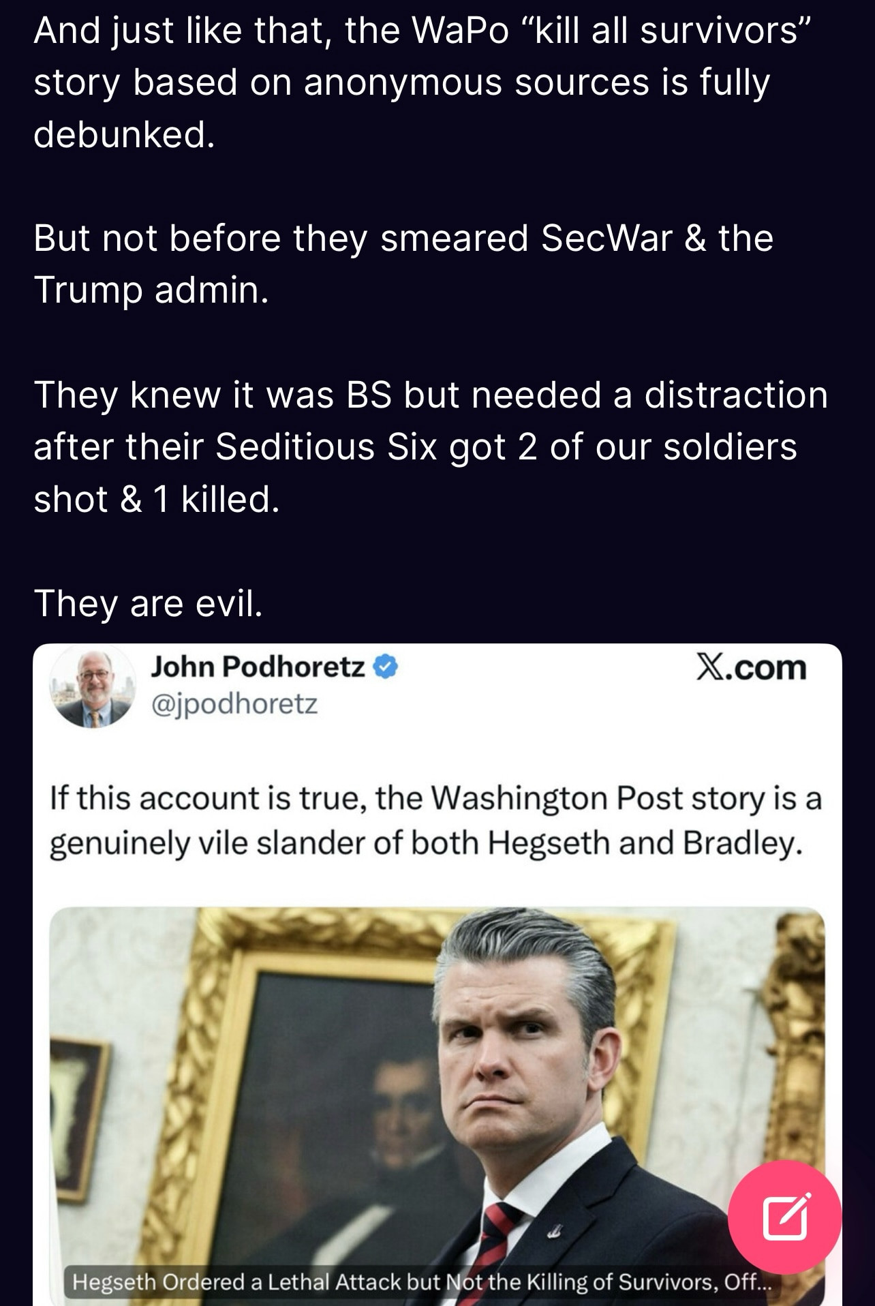Select the "They knew it was BS" paragraph
Image resolution: width=875 pixels, height=1306 pixels.
(x=431, y=447)
